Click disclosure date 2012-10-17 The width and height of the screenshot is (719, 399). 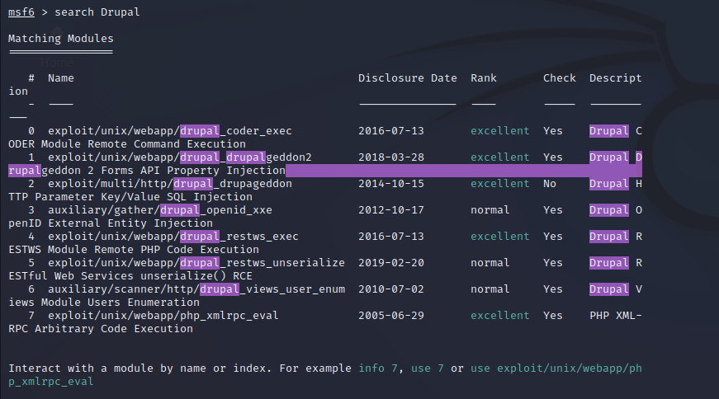(391, 210)
